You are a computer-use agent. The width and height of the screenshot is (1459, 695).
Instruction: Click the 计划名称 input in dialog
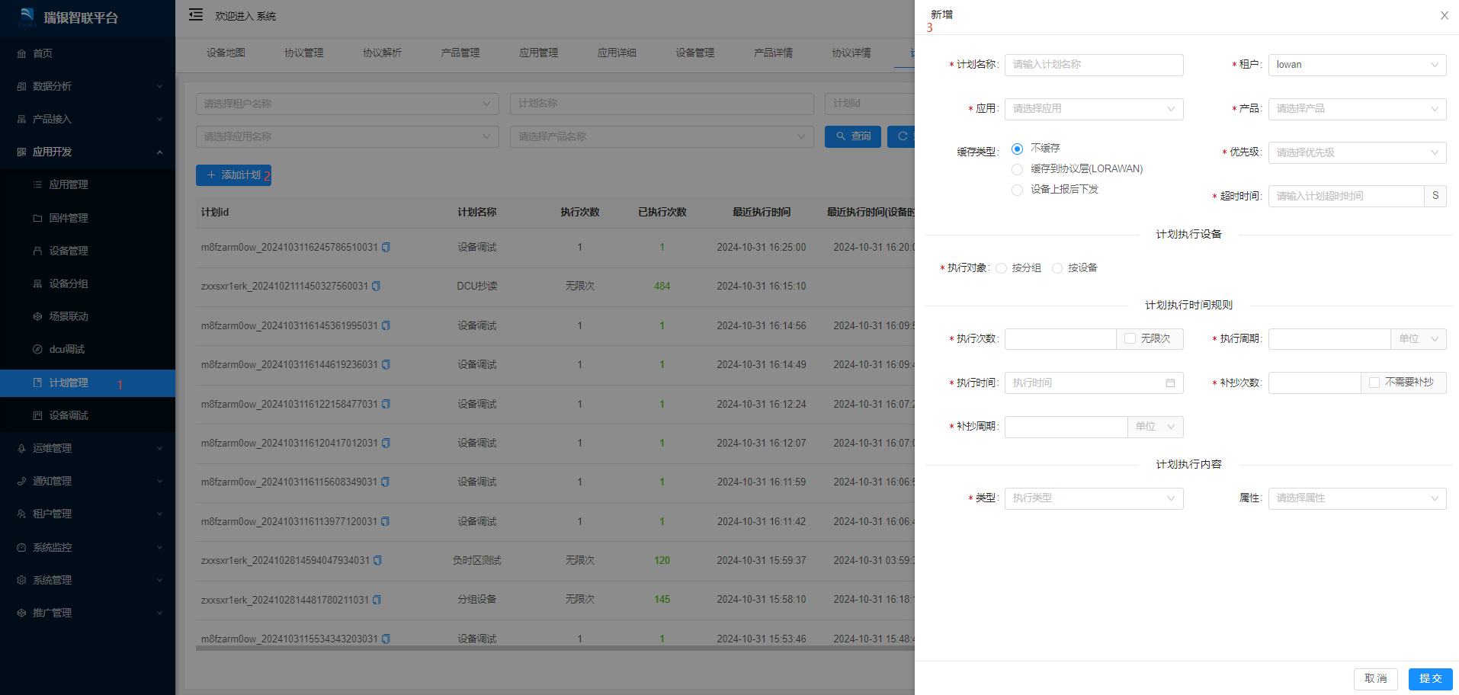[1094, 65]
